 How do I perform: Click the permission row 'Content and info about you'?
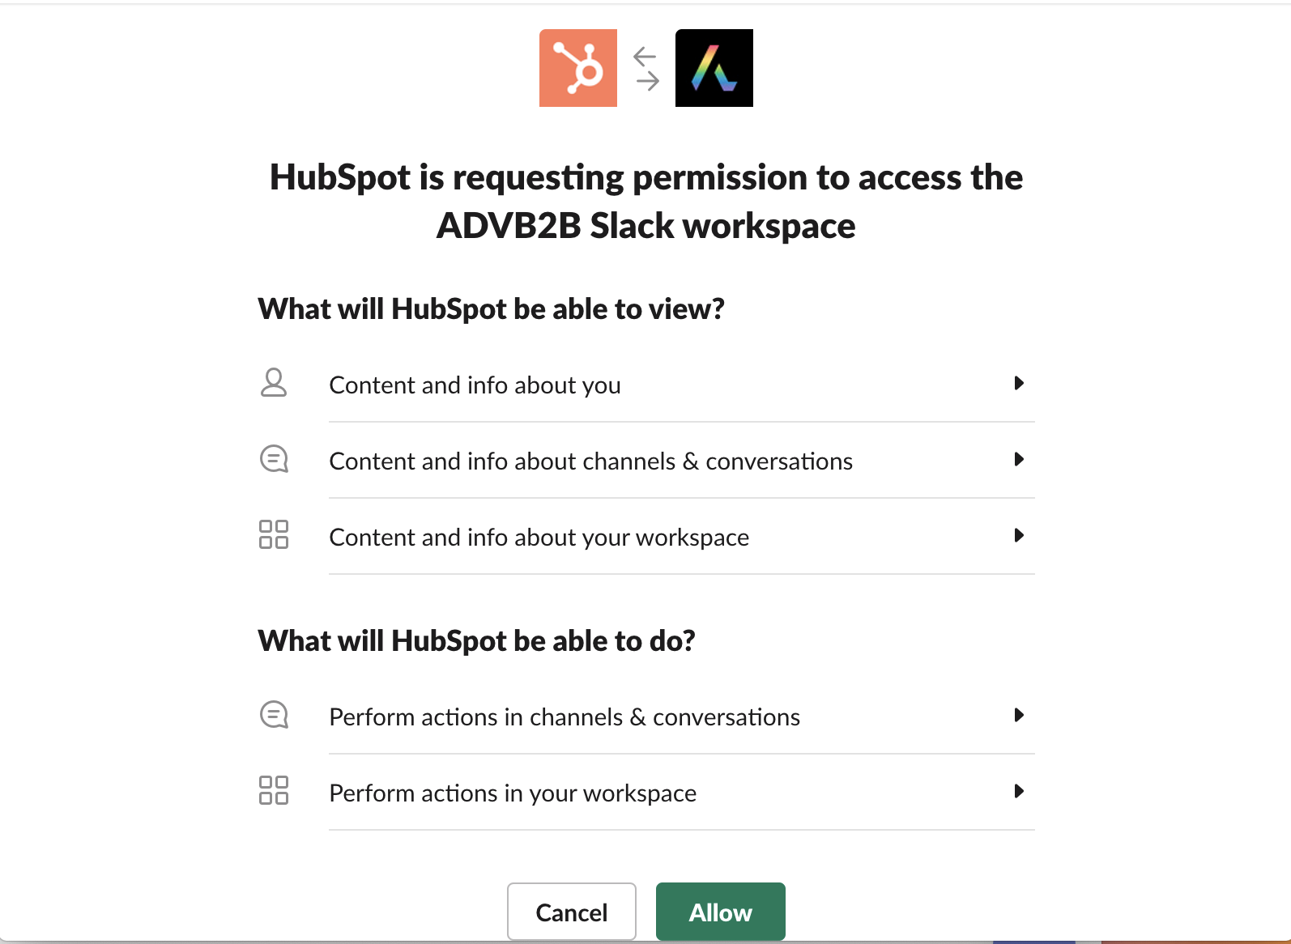point(475,385)
